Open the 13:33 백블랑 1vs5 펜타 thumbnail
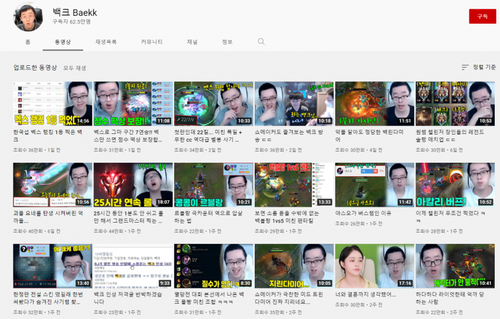 pos(294,184)
